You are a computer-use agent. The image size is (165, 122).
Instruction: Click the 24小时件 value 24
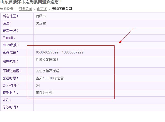38,86
